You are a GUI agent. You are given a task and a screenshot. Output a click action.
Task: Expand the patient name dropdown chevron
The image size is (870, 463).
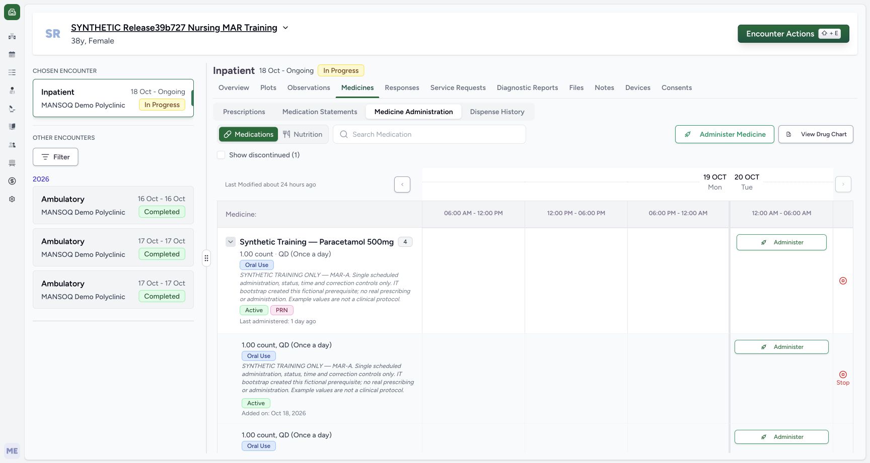285,28
